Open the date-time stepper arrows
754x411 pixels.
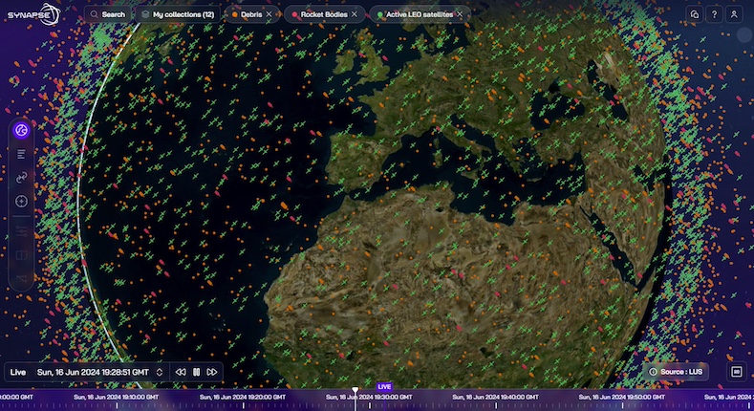[160, 372]
